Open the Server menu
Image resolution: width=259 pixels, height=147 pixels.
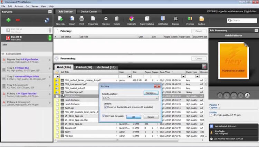35,6
